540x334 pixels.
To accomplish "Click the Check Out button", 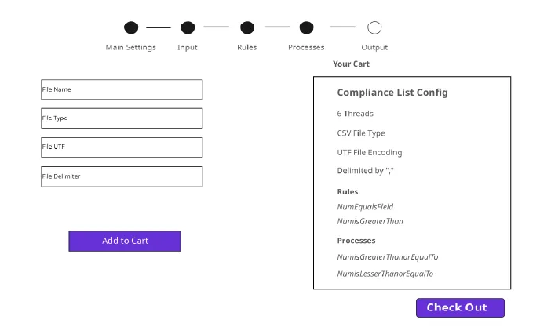I will [x=460, y=307].
